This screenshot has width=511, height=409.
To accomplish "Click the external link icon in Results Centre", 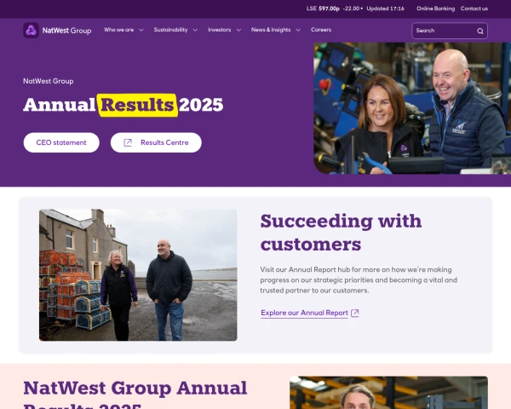I will (128, 142).
